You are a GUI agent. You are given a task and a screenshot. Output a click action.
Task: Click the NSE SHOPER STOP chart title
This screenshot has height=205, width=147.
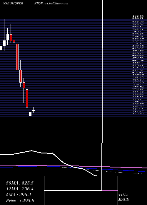pos(23,4)
